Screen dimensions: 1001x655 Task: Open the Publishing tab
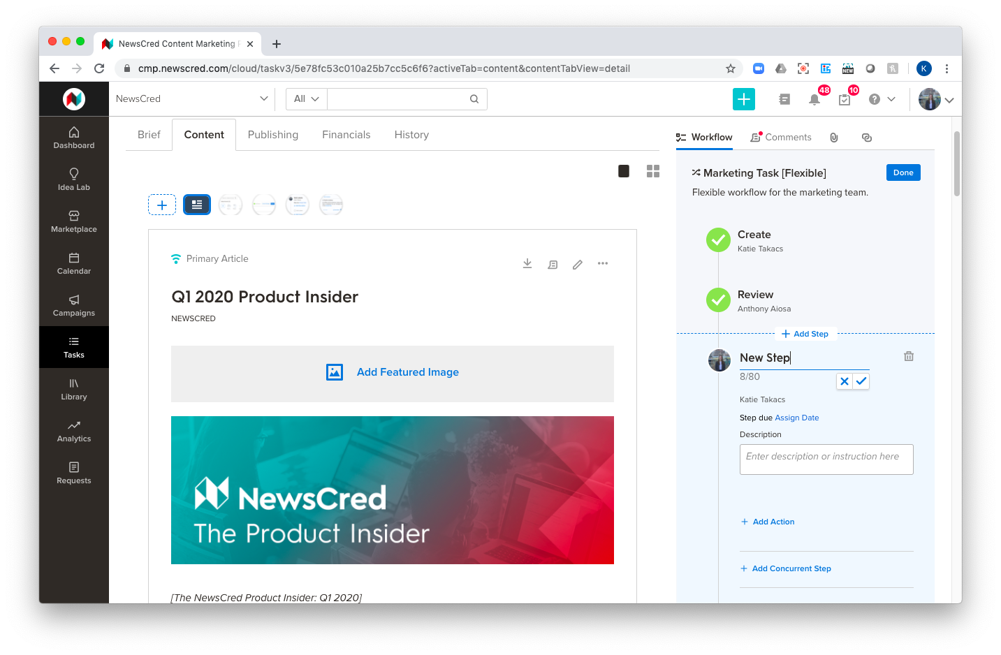(273, 135)
